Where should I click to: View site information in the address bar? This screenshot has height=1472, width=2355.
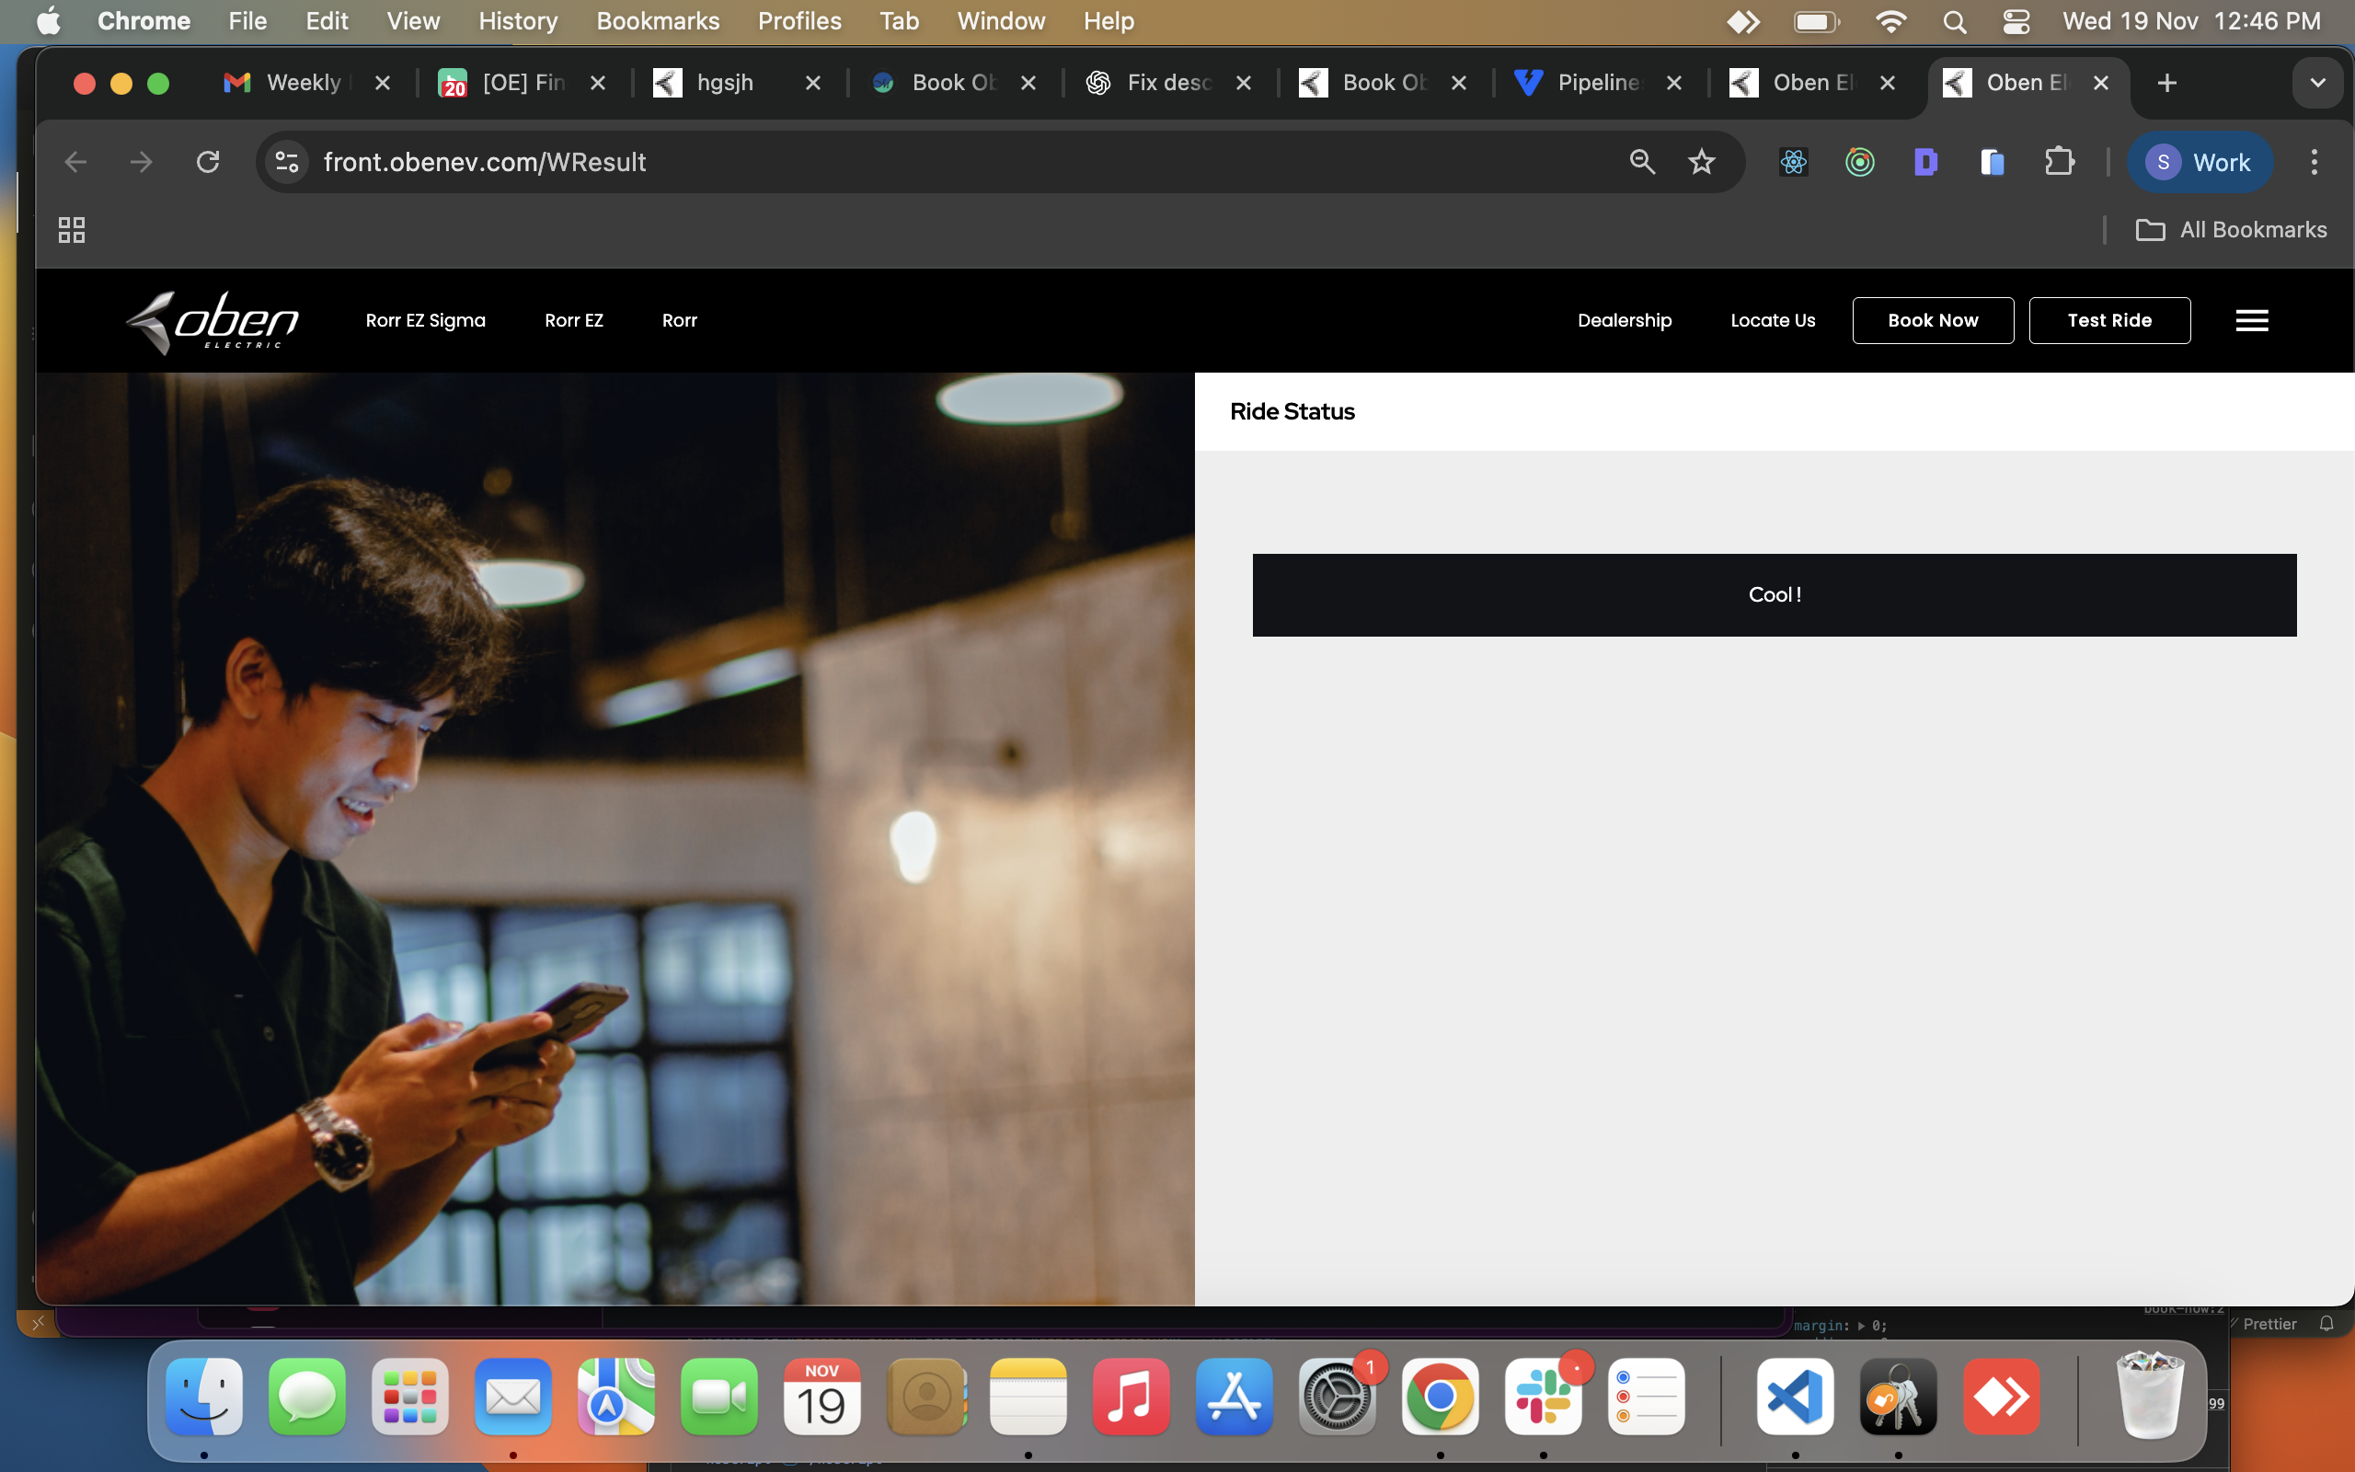coord(286,162)
